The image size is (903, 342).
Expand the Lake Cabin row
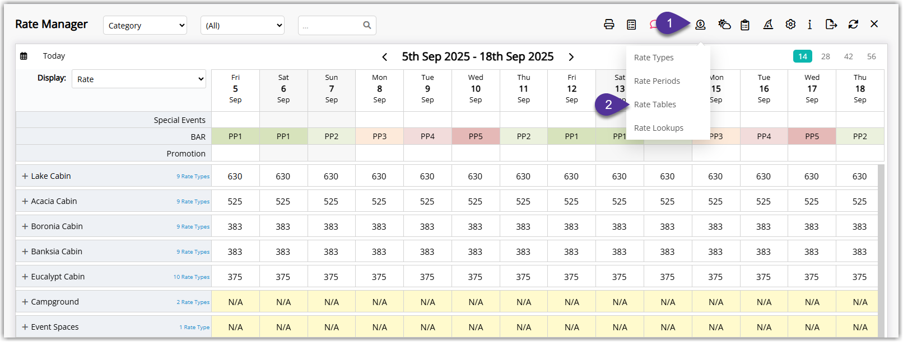(25, 176)
